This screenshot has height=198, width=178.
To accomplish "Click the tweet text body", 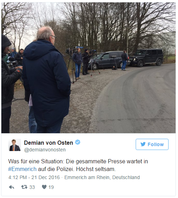I will point(78,165).
